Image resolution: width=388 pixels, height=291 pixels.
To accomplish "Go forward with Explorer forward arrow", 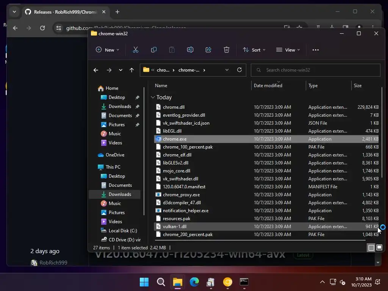I will [x=109, y=70].
